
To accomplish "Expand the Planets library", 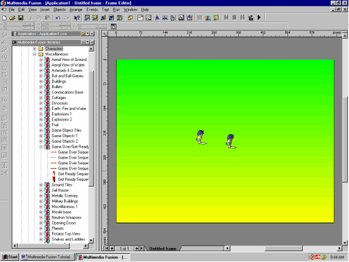I will (x=41, y=228).
